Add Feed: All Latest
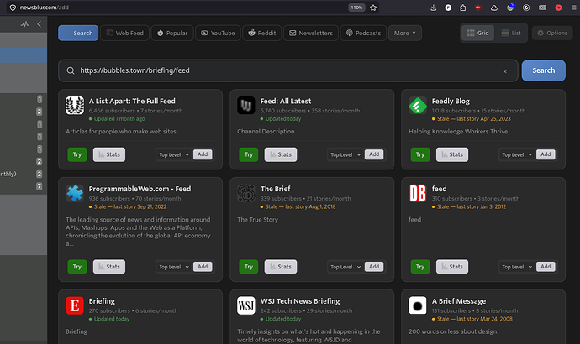Viewport: 580px width, 344px height. pyautogui.click(x=374, y=154)
